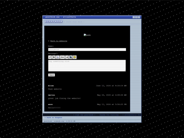Click the 'leave your mark' subtitle

(x=74, y=22)
